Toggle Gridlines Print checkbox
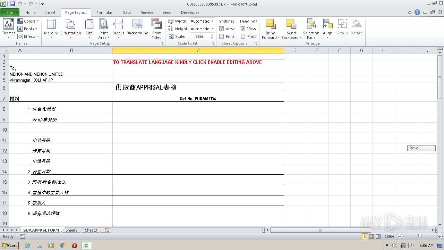Screen dimensions: 444x250 pos(221,36)
